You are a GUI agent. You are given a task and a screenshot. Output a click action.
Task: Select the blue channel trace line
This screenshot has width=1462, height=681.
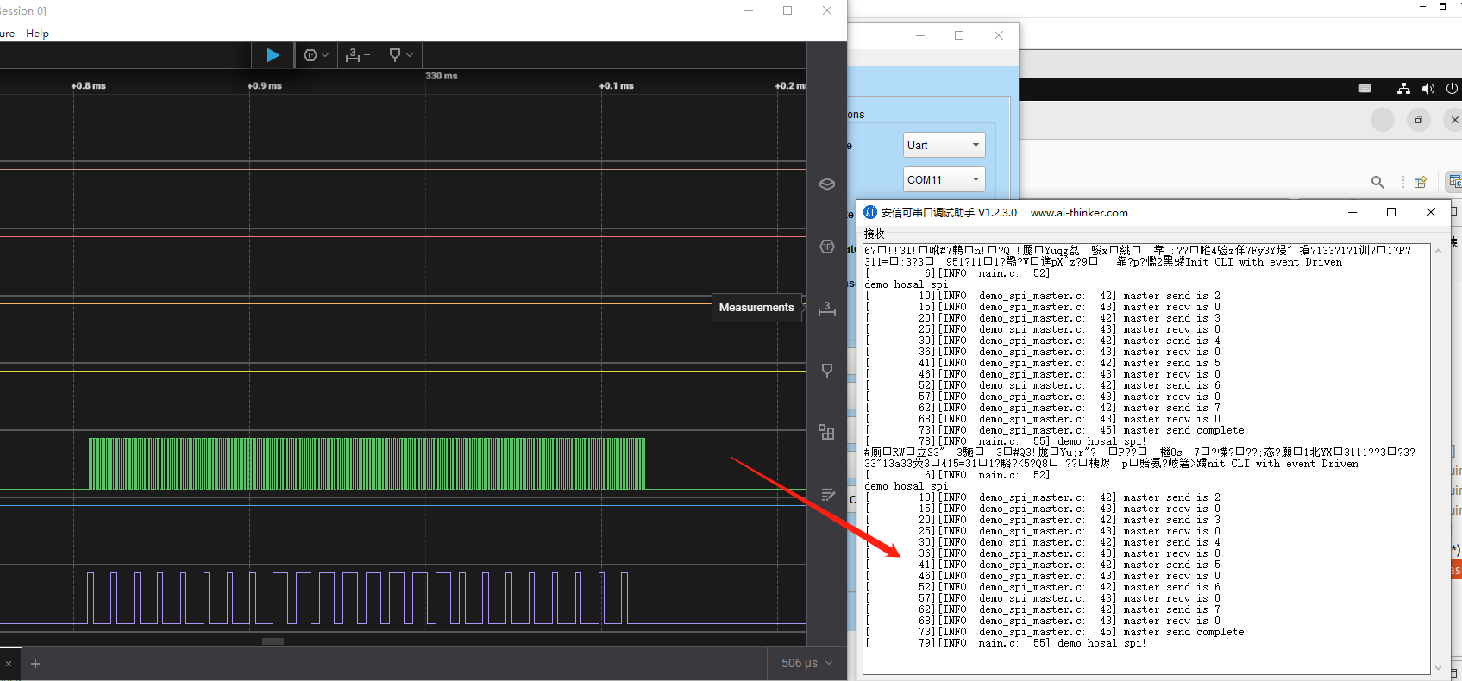coord(403,505)
